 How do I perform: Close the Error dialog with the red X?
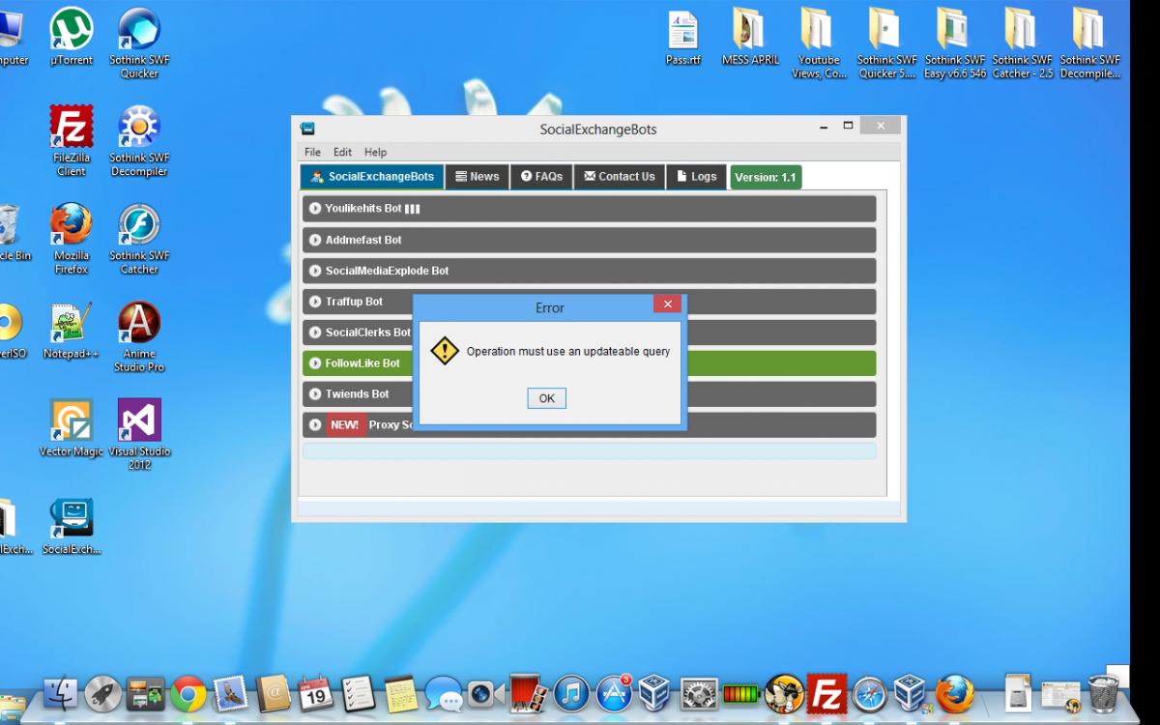[667, 304]
